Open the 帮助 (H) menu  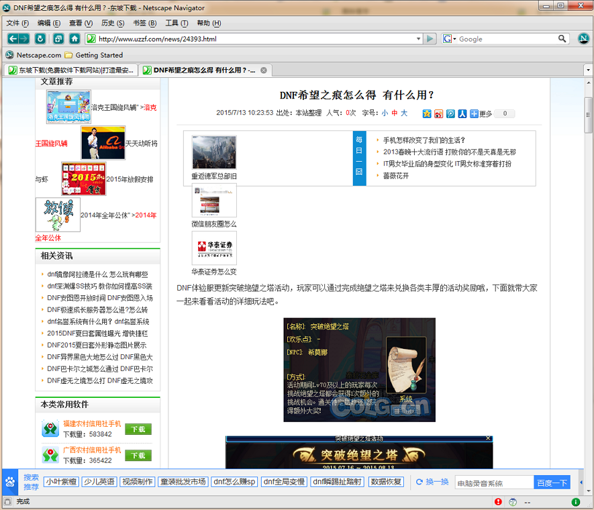(209, 23)
